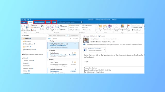
Task: Open the Send / Receive tab
Action: 39,22
